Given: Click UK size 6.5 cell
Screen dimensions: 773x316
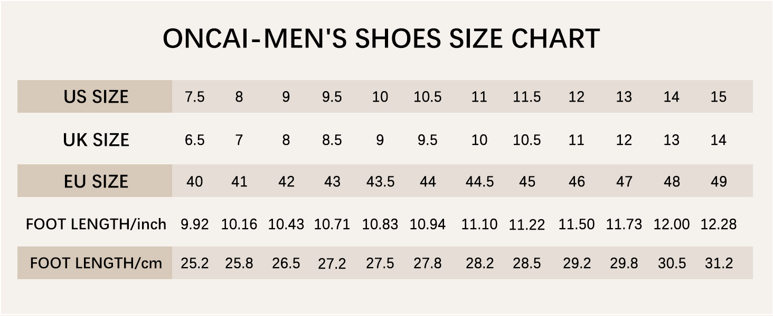Looking at the screenshot, I should pos(194,140).
